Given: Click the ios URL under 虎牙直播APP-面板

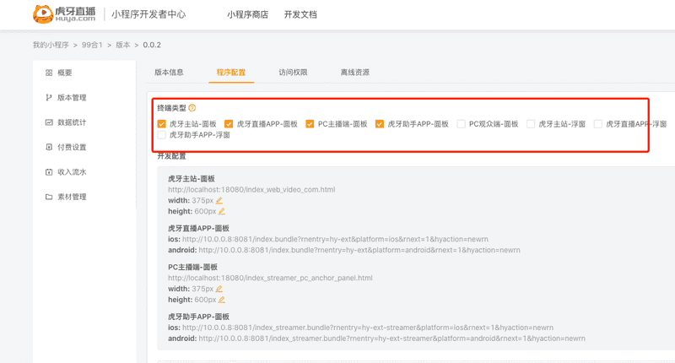Looking at the screenshot, I should (x=335, y=239).
